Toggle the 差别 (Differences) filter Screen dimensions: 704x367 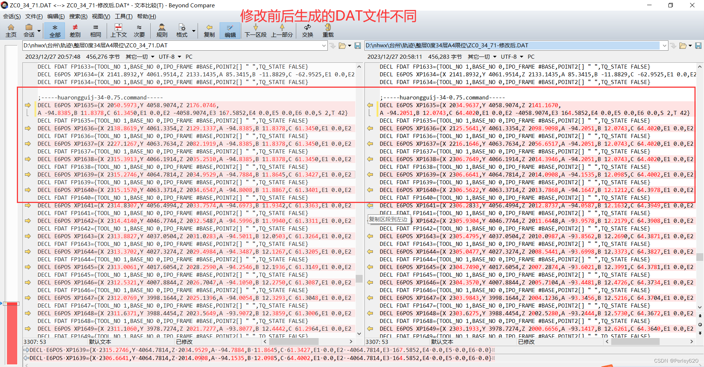[x=75, y=30]
